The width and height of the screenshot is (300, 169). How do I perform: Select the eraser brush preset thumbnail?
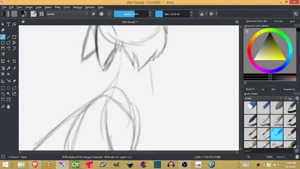[x=250, y=108]
